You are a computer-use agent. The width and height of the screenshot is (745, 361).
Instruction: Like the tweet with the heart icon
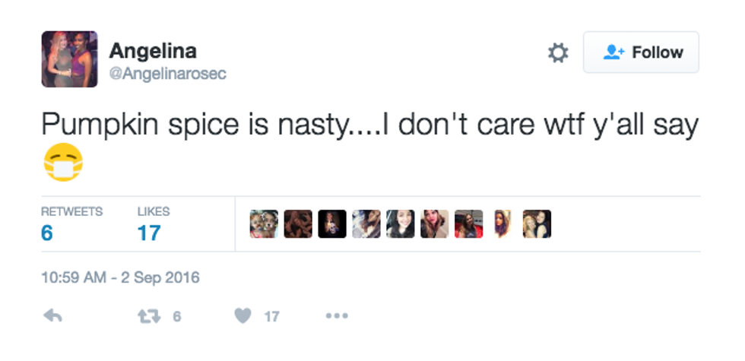243,315
